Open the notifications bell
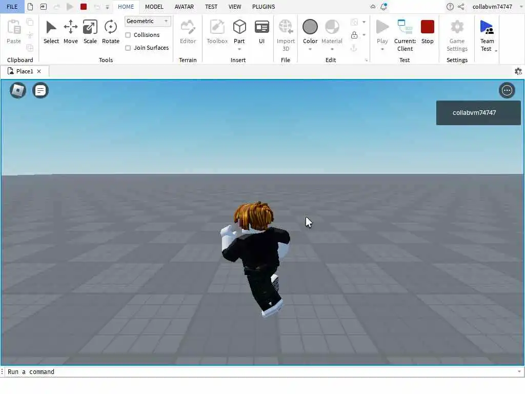Image resolution: width=525 pixels, height=394 pixels. [x=383, y=7]
